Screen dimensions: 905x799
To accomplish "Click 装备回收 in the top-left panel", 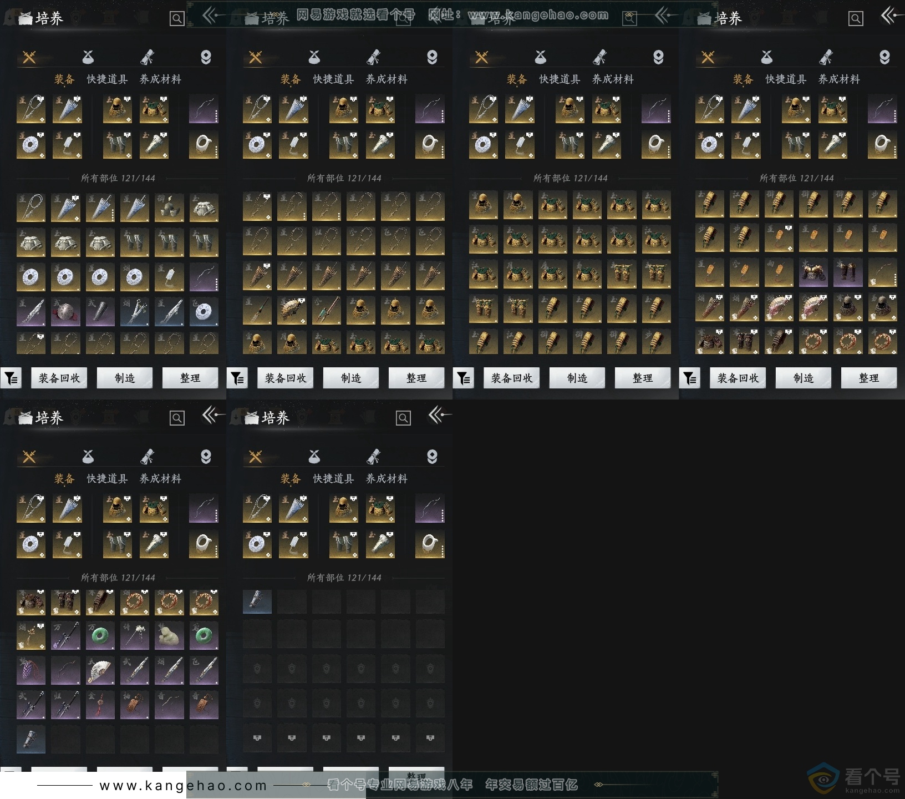I will [59, 378].
